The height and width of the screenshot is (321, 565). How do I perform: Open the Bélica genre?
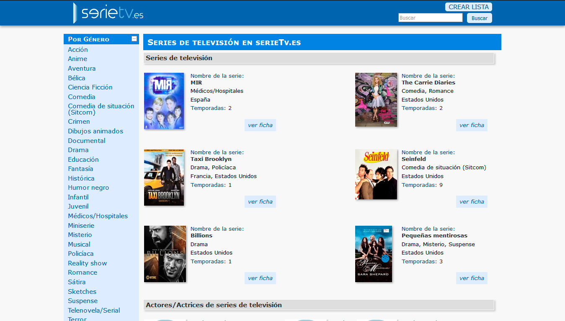[77, 78]
